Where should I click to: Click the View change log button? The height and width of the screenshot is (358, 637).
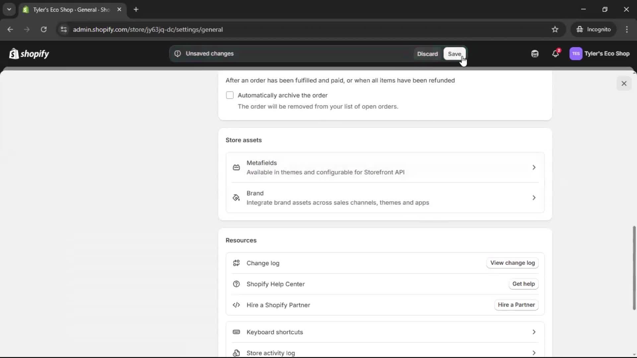512,263
